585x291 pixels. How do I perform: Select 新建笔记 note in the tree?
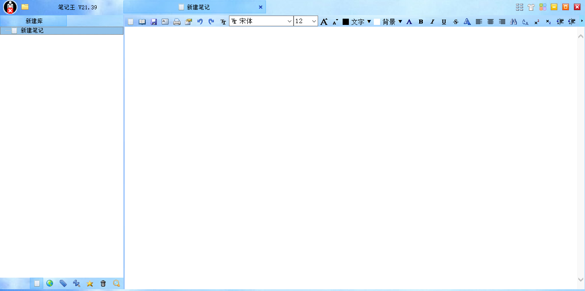point(32,31)
